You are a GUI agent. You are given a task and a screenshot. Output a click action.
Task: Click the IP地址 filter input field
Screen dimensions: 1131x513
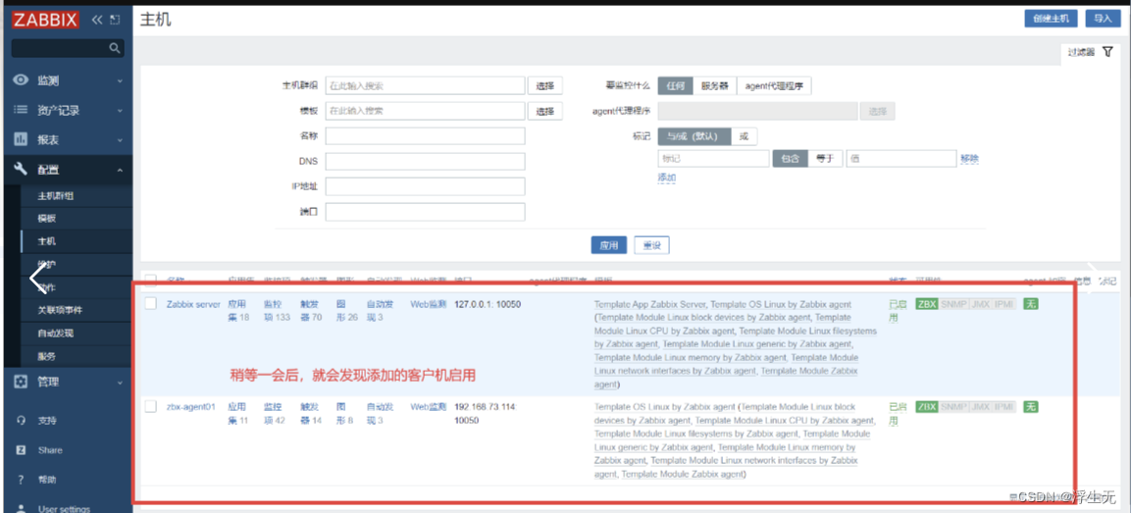click(x=426, y=186)
